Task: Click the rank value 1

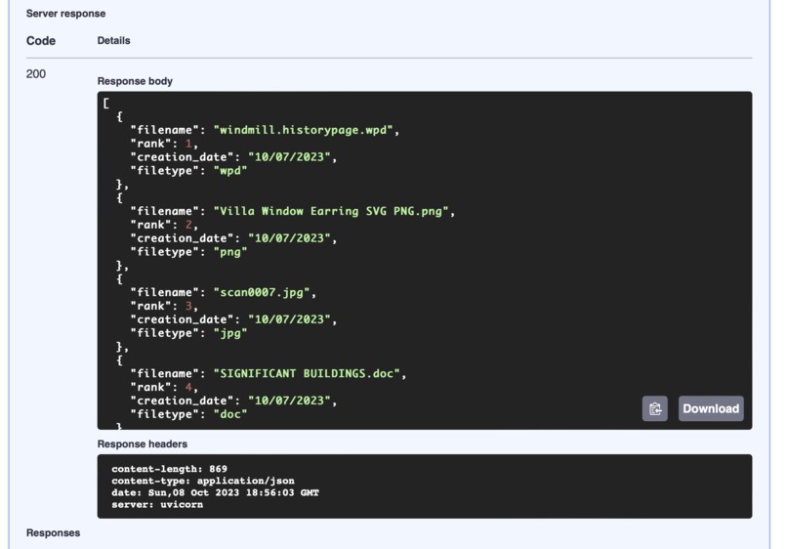Action: pyautogui.click(x=188, y=144)
